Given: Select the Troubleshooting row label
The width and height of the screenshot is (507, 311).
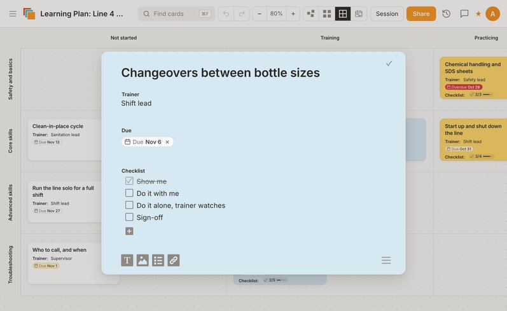Looking at the screenshot, I should pyautogui.click(x=10, y=265).
